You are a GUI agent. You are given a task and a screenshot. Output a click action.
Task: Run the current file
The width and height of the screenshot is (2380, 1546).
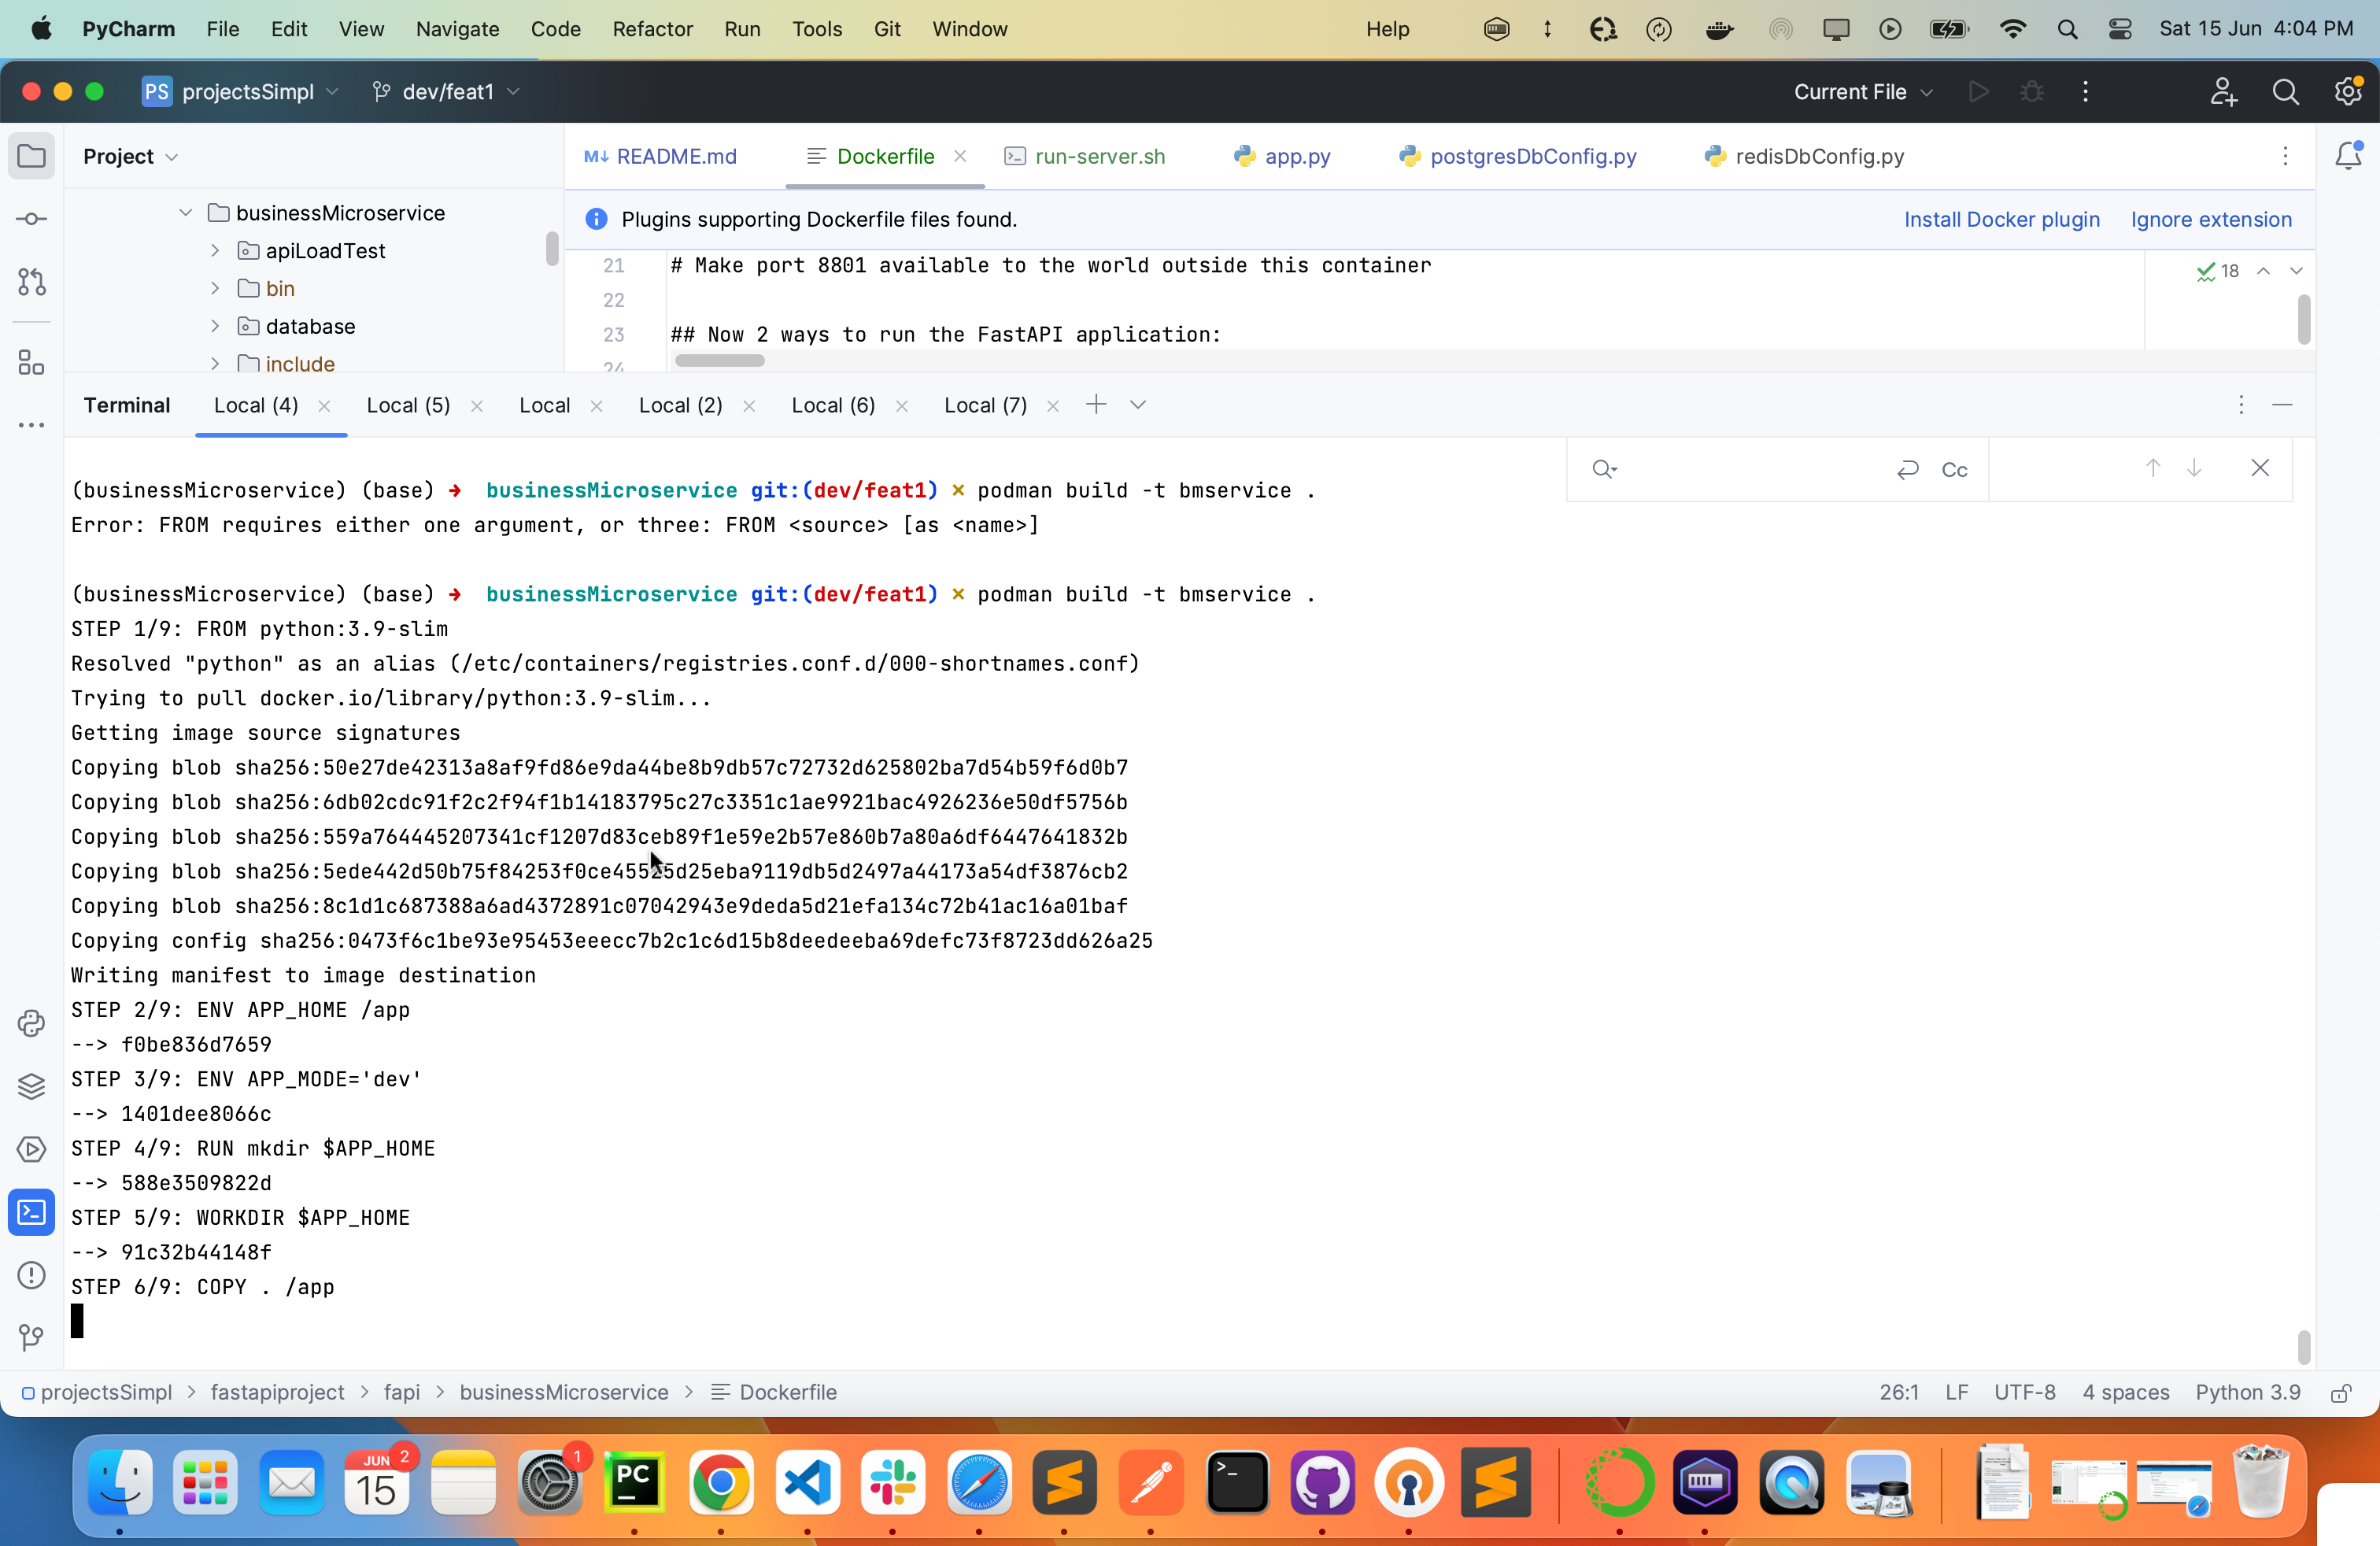point(1977,92)
